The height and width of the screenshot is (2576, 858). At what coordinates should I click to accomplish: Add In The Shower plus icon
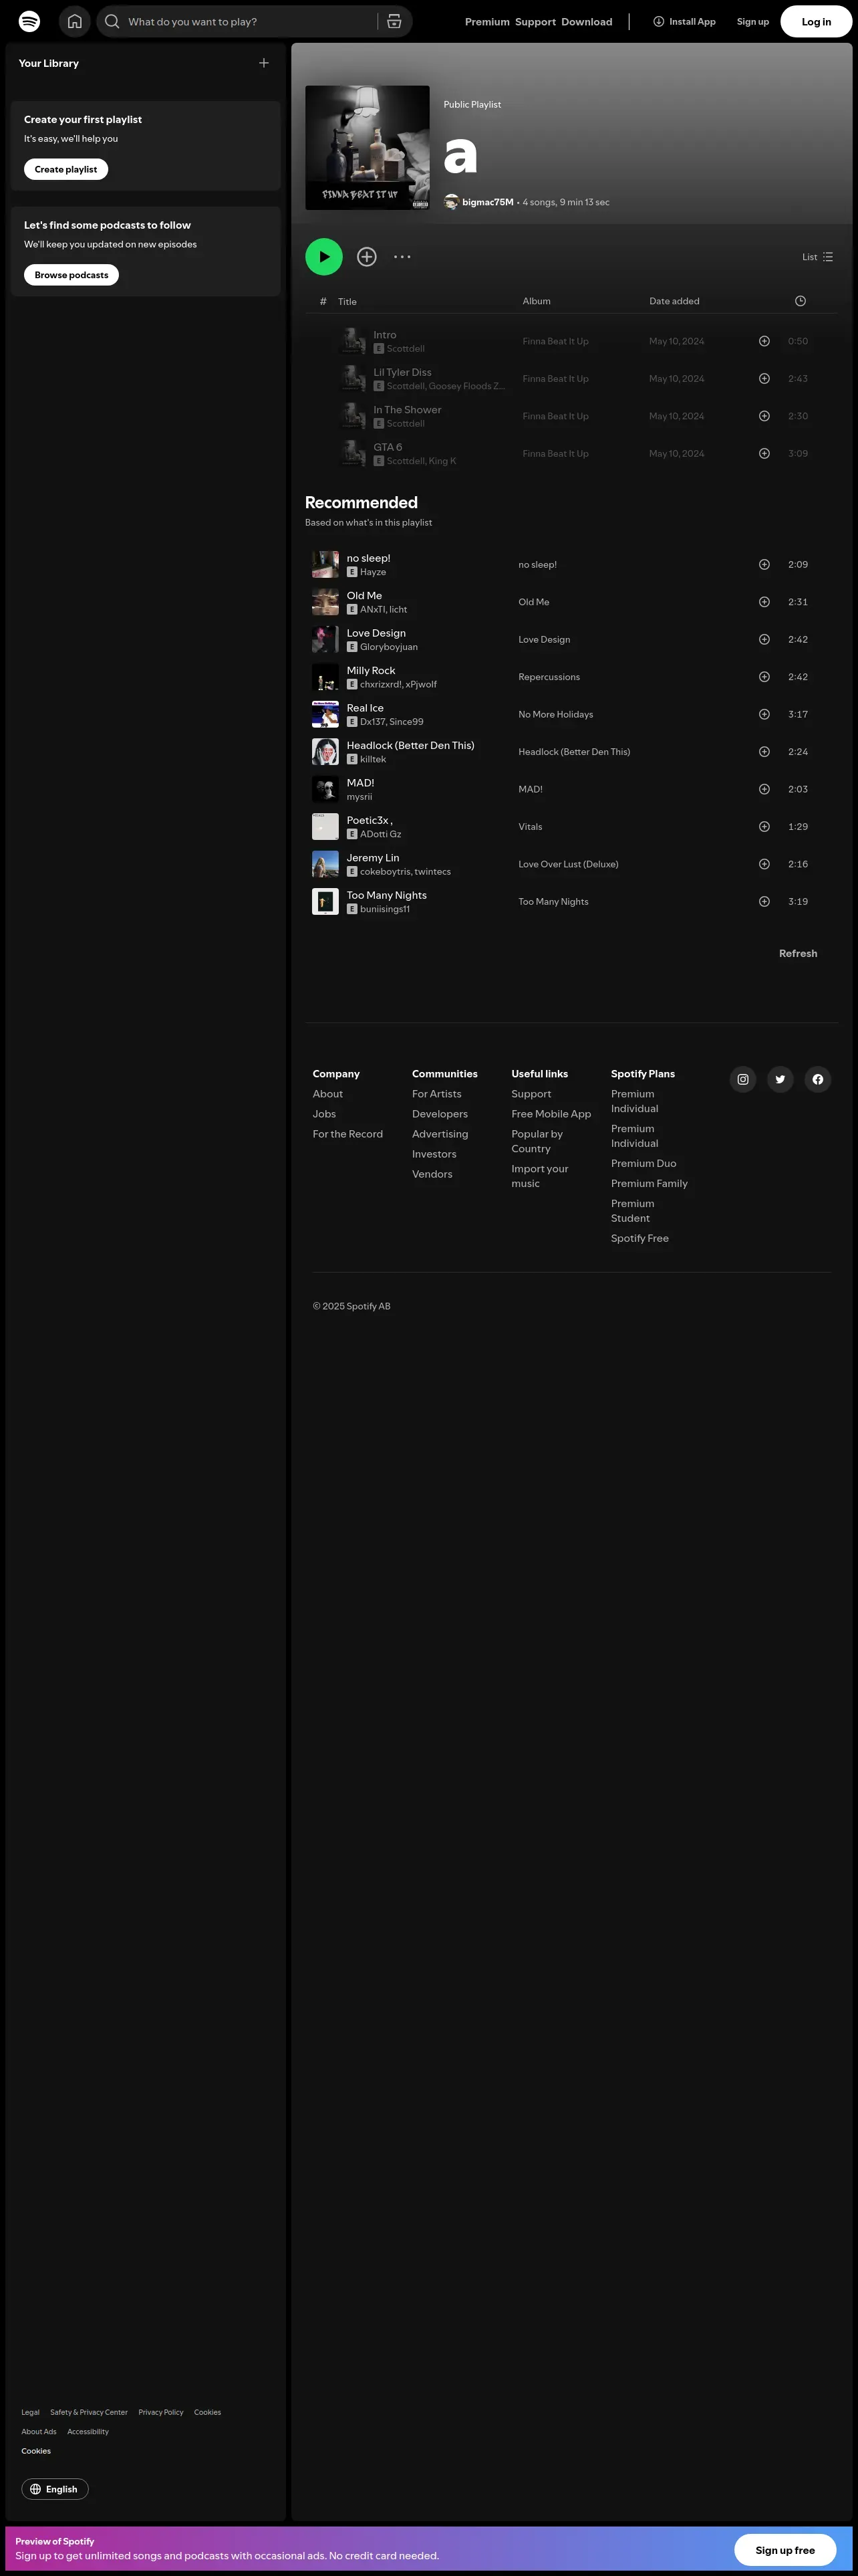click(x=764, y=416)
